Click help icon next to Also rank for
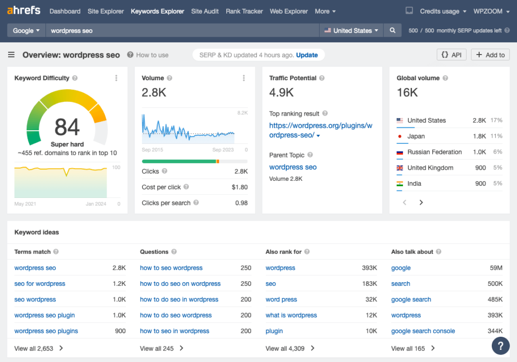This screenshot has height=362, width=517. 306,251
